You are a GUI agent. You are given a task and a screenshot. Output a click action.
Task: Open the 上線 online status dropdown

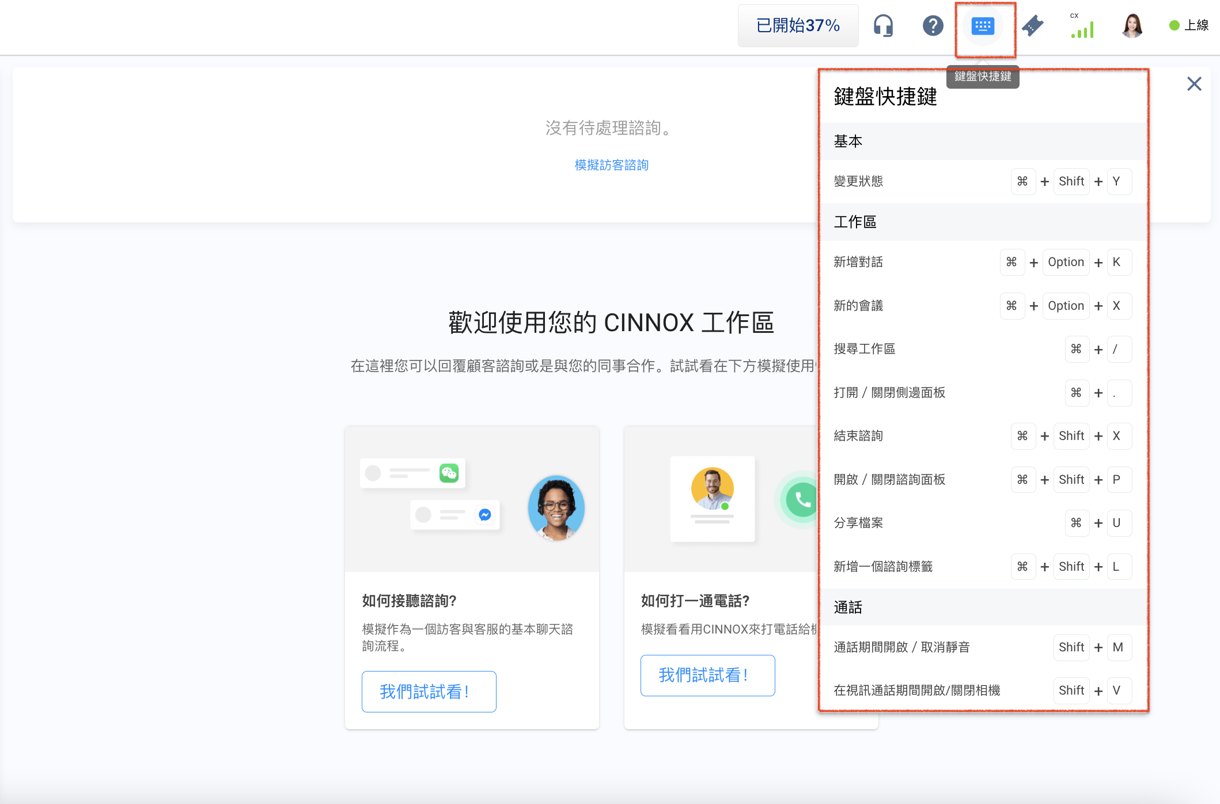1189,26
